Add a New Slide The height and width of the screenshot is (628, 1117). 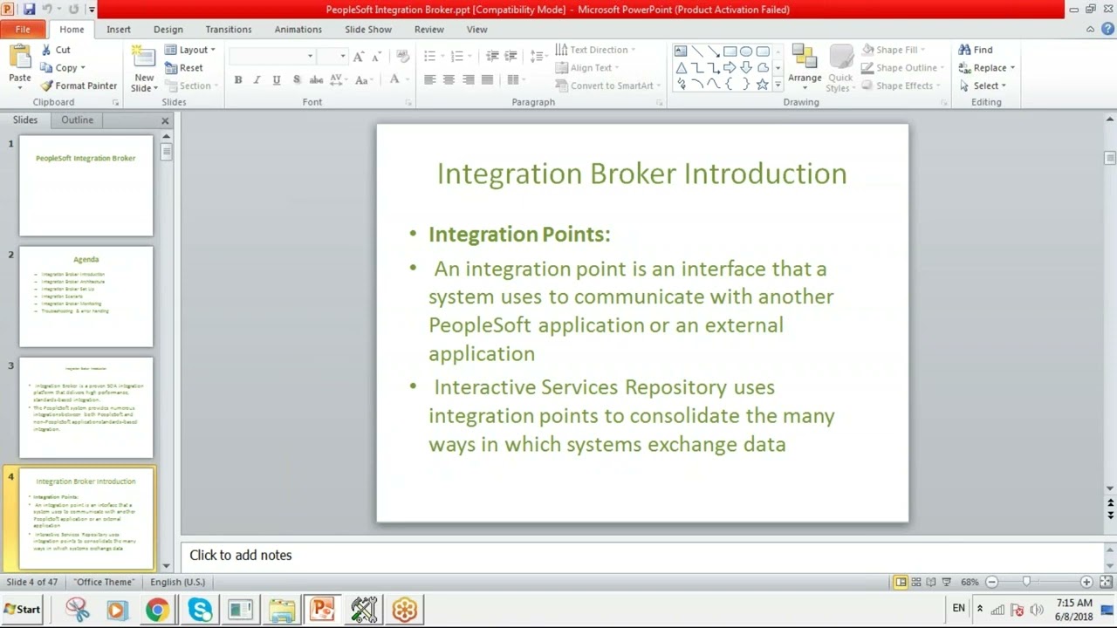[144, 68]
